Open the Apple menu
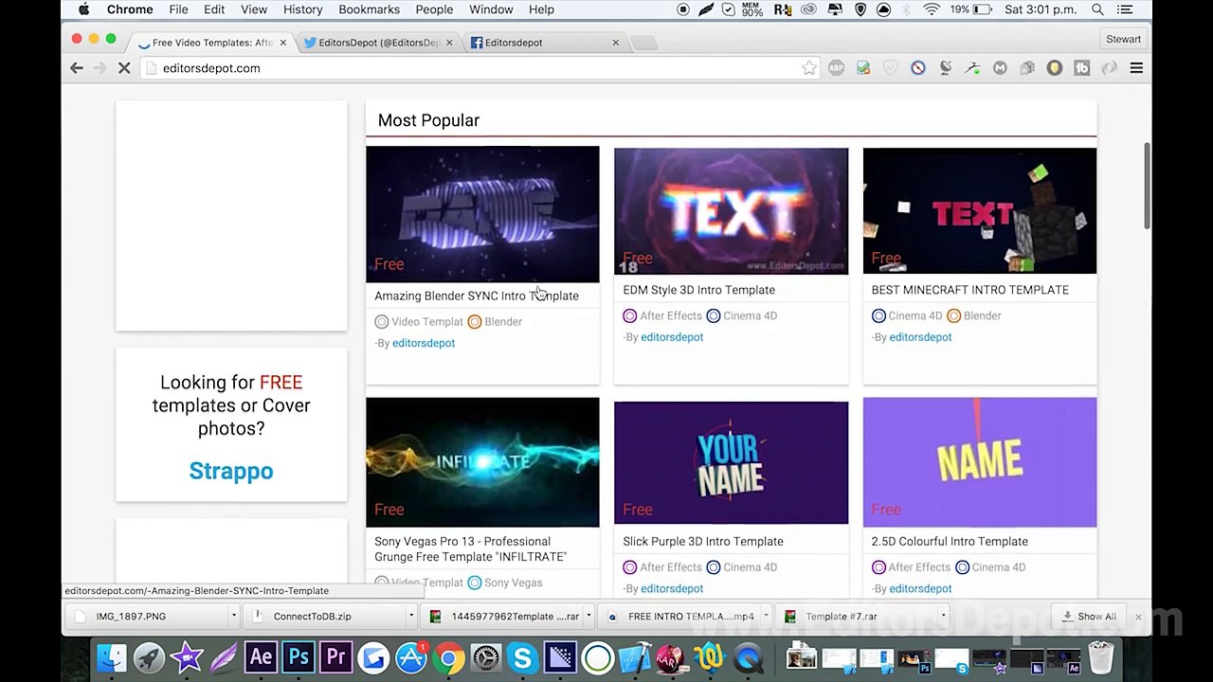The height and width of the screenshot is (682, 1213). 83,9
